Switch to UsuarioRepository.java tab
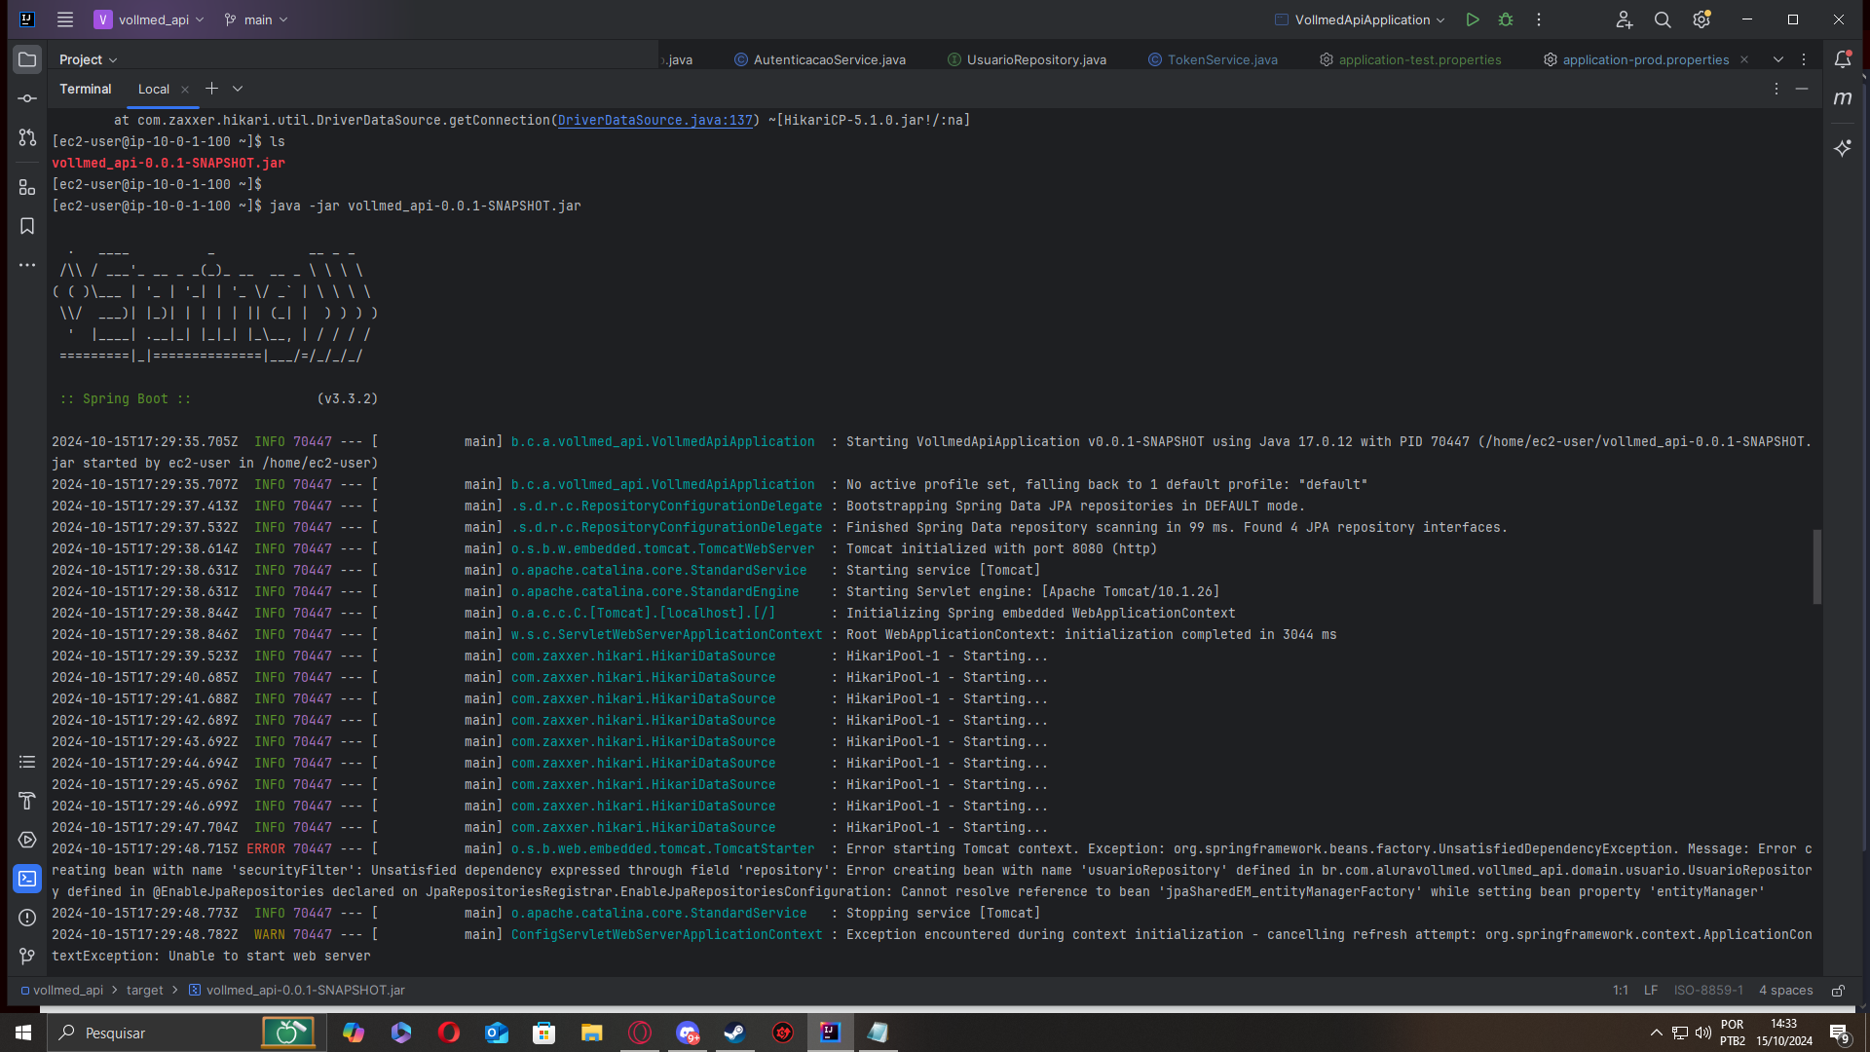This screenshot has height=1052, width=1870. coord(1027,59)
